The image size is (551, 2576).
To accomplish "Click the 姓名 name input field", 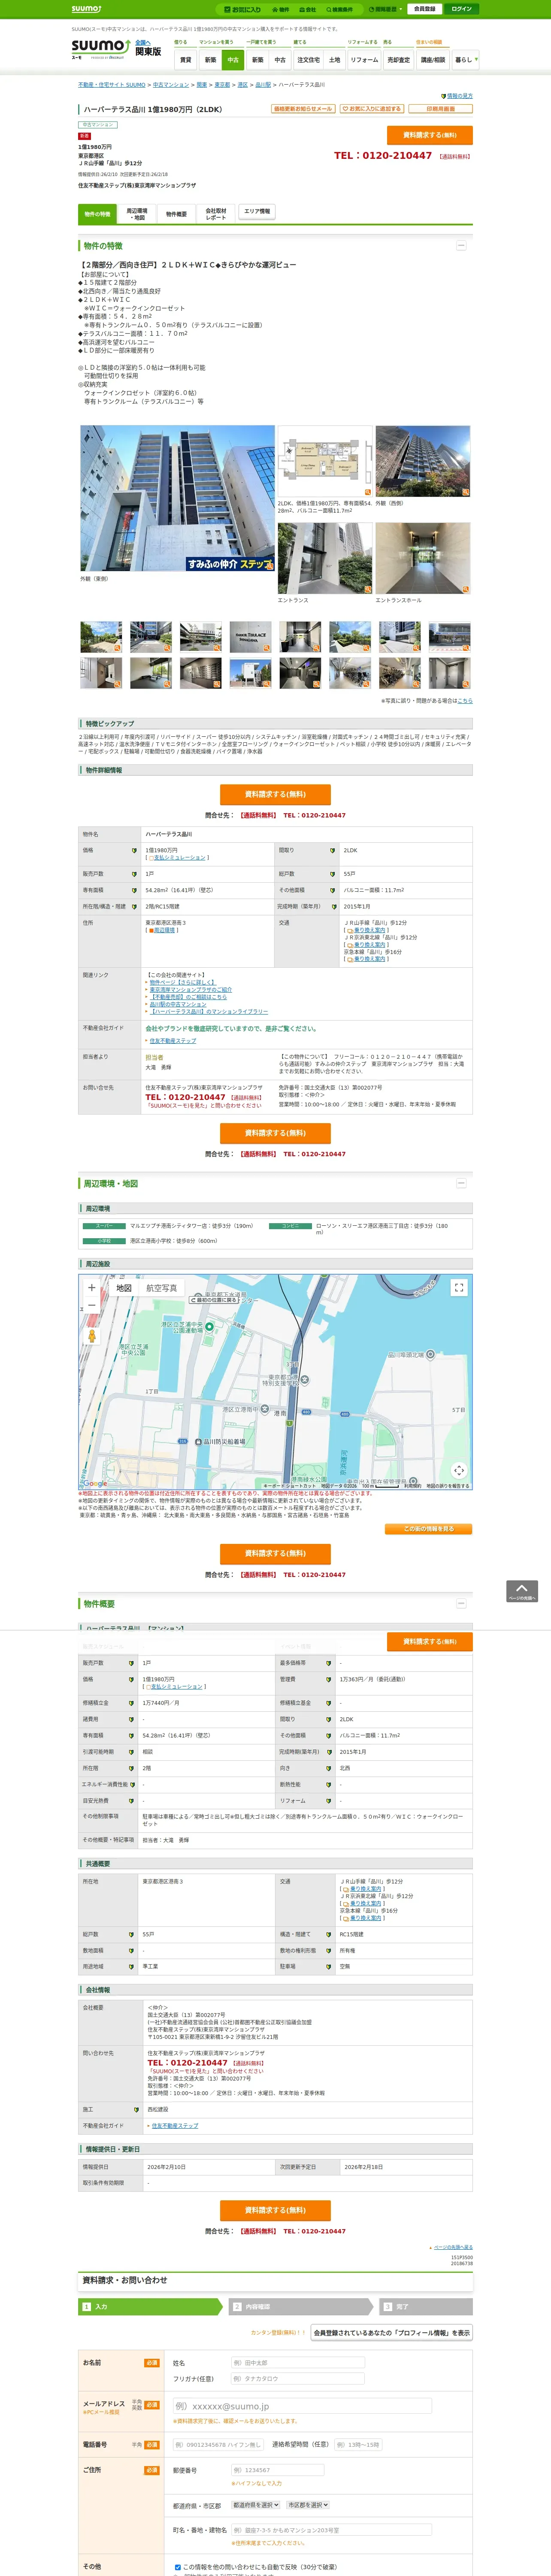I will click(x=298, y=2363).
